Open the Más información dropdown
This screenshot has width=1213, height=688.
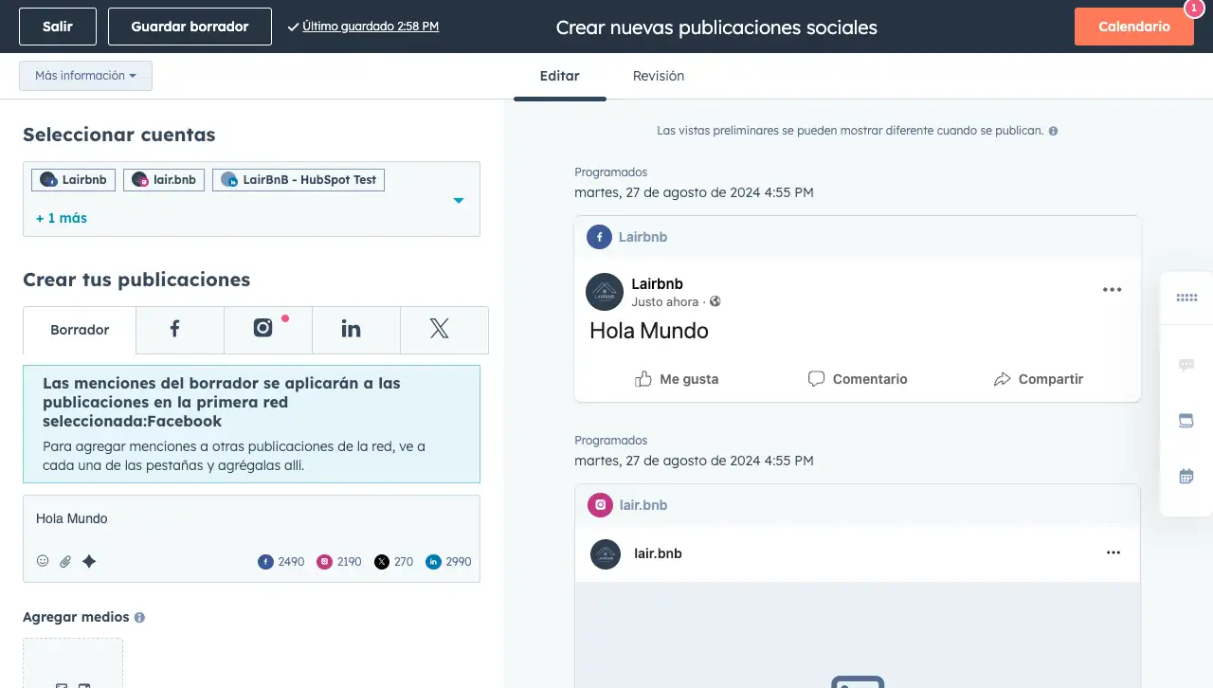pos(85,76)
